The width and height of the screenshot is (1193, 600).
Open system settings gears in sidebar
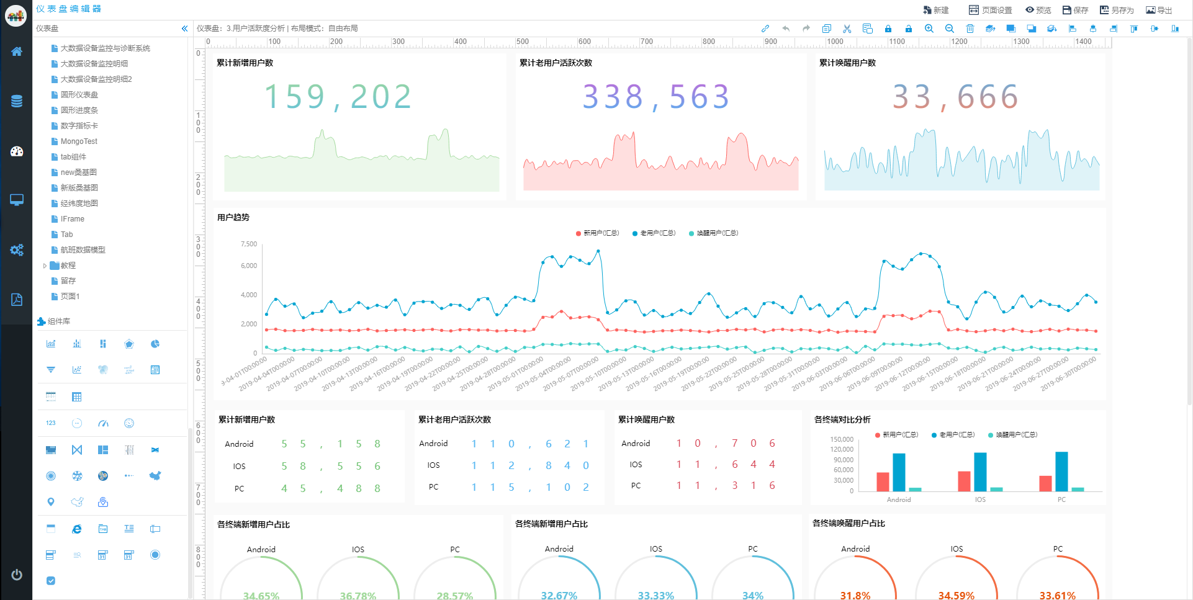[17, 249]
